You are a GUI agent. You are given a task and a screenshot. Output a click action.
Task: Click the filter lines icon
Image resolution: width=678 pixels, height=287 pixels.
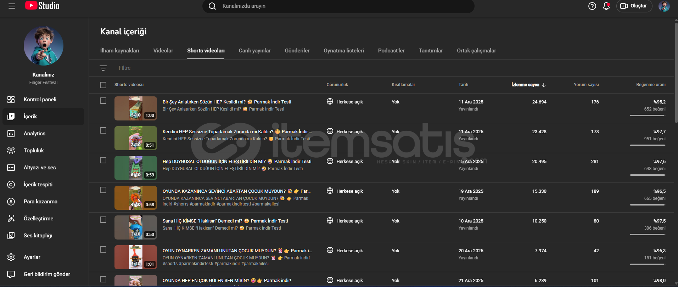tap(103, 68)
